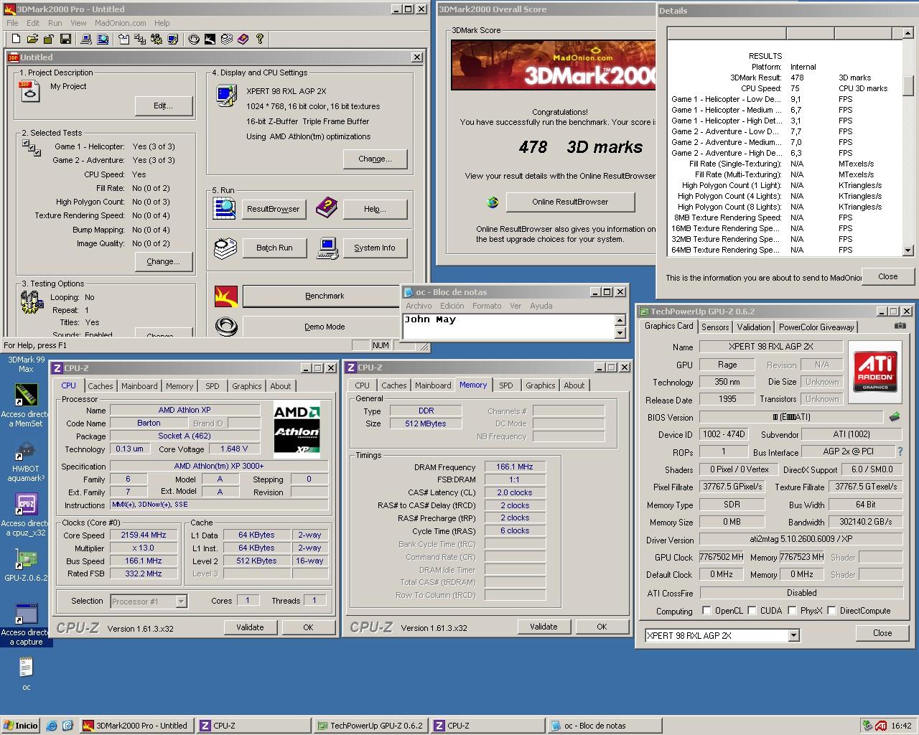919x735 pixels.
Task: Click Close button in Details window
Action: (887, 276)
